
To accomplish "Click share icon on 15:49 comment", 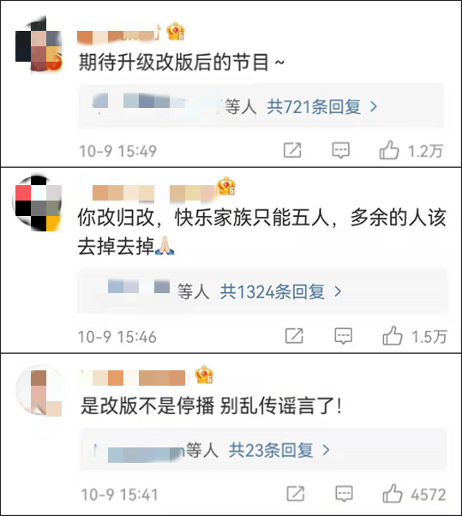I will (292, 151).
